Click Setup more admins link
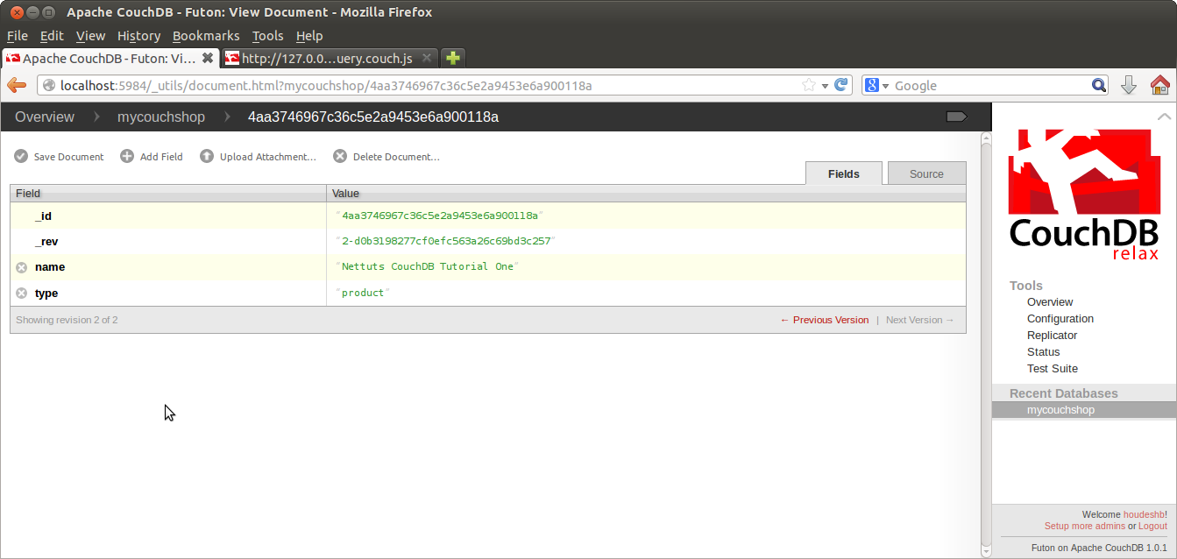The height and width of the screenshot is (559, 1177). click(1084, 526)
